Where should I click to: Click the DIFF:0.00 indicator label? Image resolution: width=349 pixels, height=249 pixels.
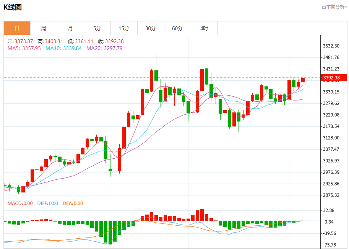48,203
